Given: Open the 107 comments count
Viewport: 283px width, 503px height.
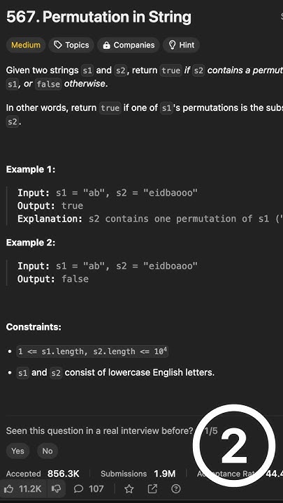Looking at the screenshot, I should coord(96,489).
